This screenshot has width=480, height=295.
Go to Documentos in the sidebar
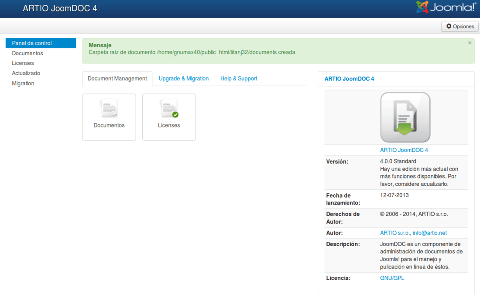point(27,53)
